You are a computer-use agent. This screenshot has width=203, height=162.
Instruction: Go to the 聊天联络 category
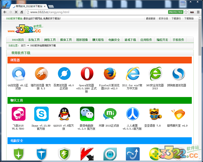click(x=98, y=40)
